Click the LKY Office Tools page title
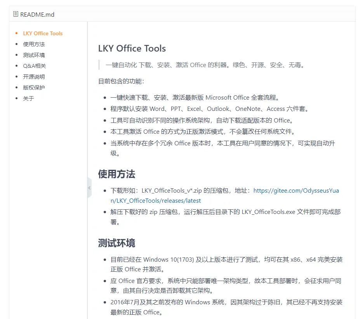The image size is (358, 319). tap(132, 48)
